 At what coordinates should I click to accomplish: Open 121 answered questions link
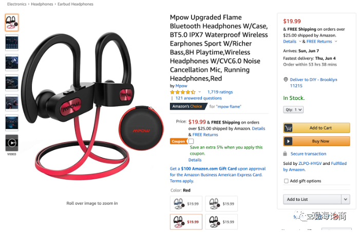(x=199, y=98)
